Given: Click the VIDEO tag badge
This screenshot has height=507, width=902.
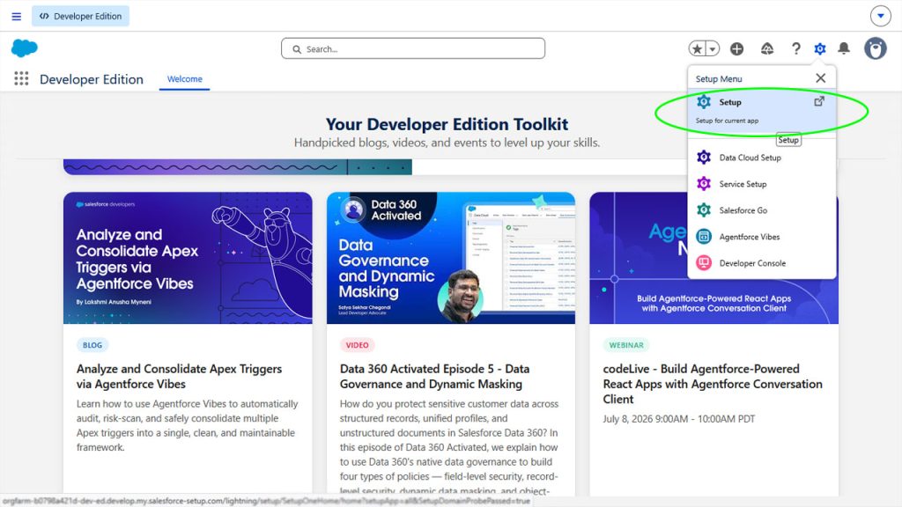Looking at the screenshot, I should (358, 345).
